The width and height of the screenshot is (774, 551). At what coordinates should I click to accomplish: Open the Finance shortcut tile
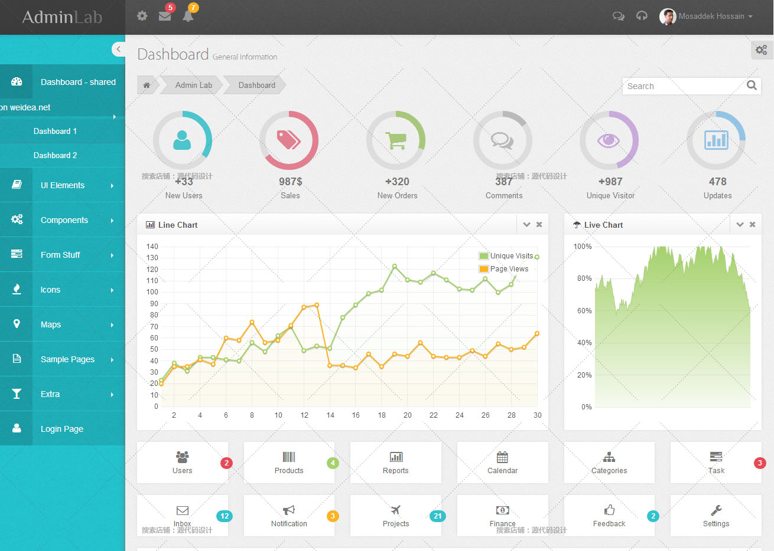click(502, 516)
